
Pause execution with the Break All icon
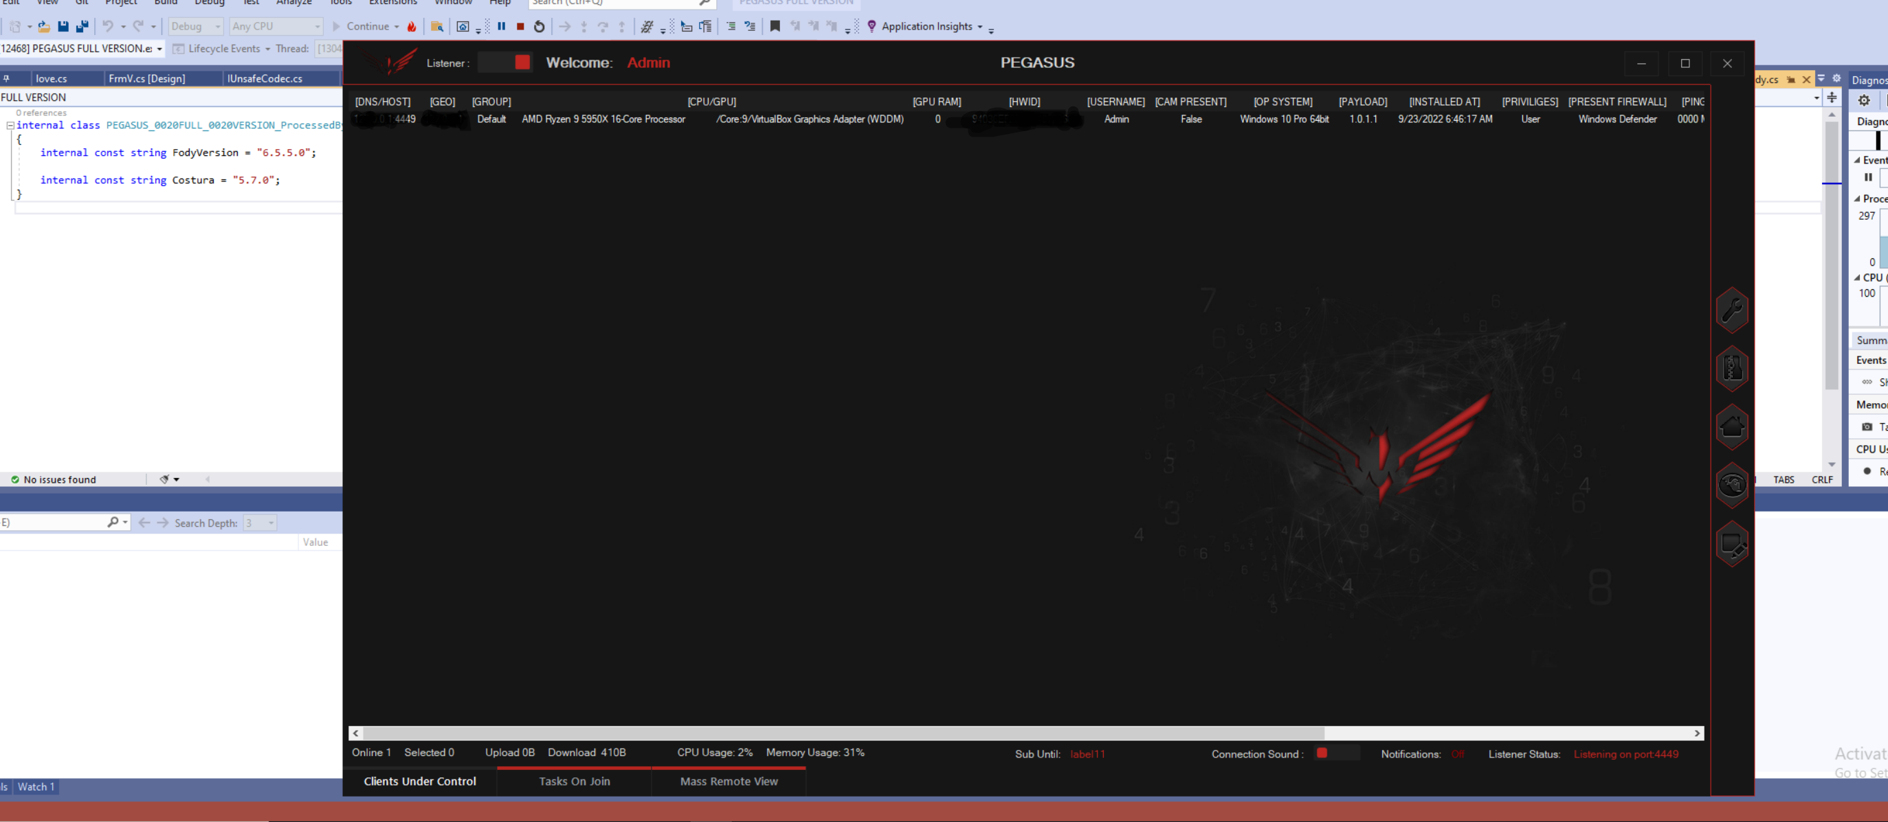click(x=501, y=26)
